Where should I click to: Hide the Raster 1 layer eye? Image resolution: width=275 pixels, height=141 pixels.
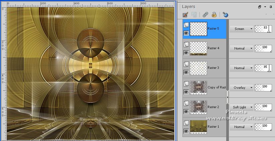click(x=186, y=131)
